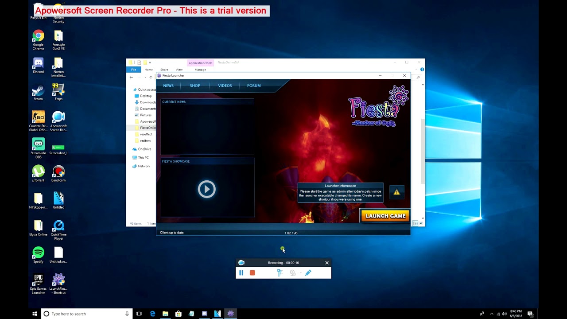Click the Fiesta Shadow of Gods logo
This screenshot has width=567, height=319.
click(379, 106)
